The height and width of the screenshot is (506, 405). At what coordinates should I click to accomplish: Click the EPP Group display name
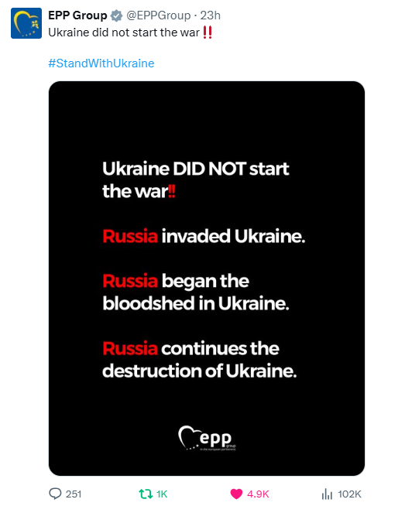77,15
